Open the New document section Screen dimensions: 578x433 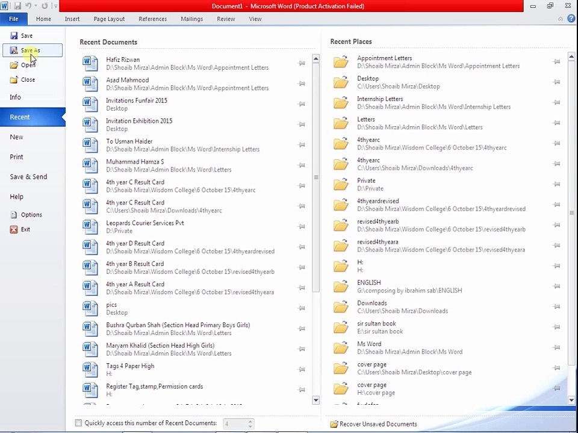(16, 137)
